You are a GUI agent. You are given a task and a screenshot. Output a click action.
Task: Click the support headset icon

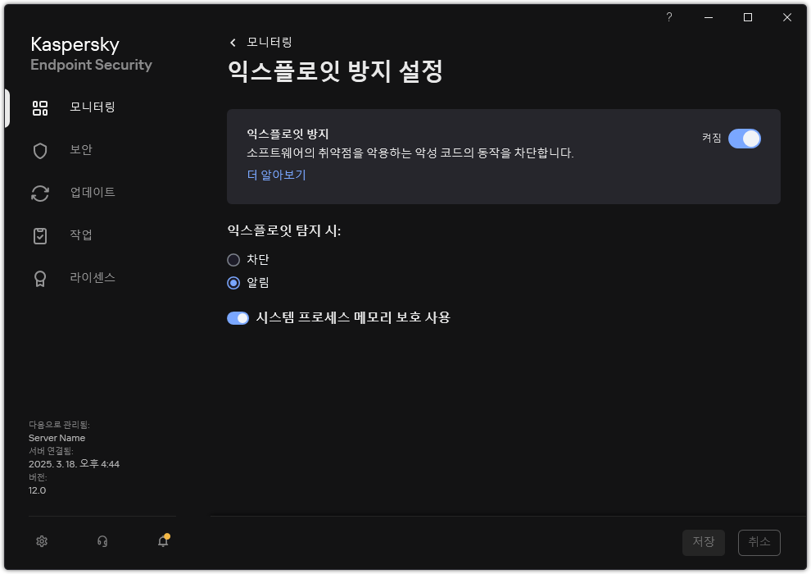coord(102,541)
